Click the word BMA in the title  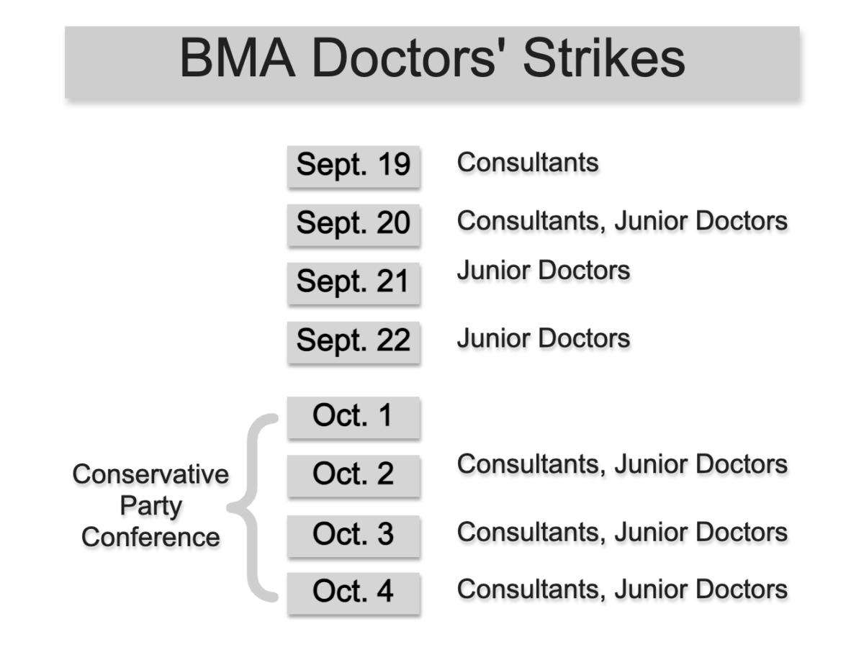click(237, 58)
